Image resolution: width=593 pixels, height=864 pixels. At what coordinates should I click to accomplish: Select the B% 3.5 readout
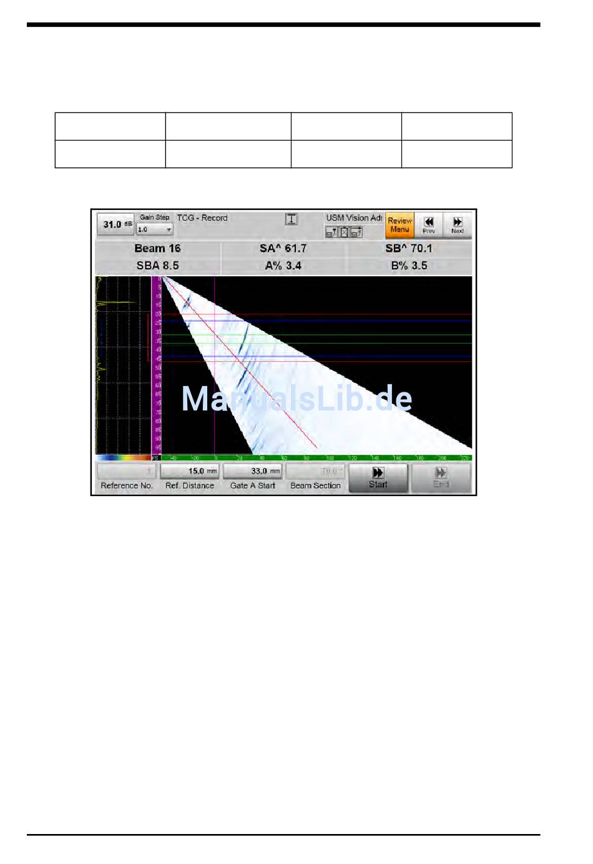pos(409,266)
